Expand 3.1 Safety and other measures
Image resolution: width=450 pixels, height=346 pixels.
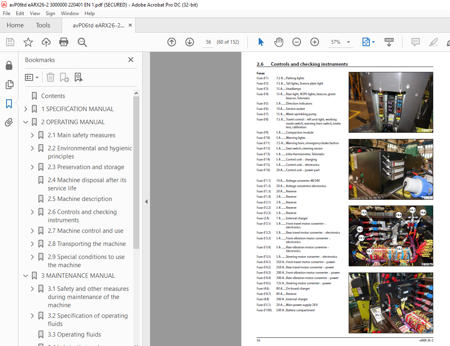pos(32,289)
